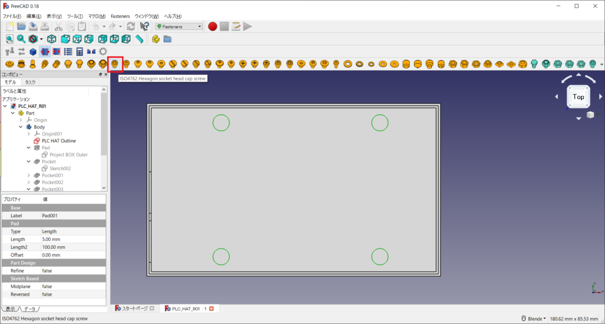
Task: Click the gear icon in Fasteners toolbar
Action: (103, 52)
